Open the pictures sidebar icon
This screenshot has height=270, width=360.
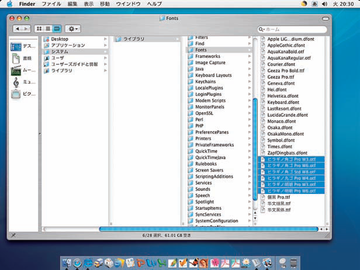[16, 94]
